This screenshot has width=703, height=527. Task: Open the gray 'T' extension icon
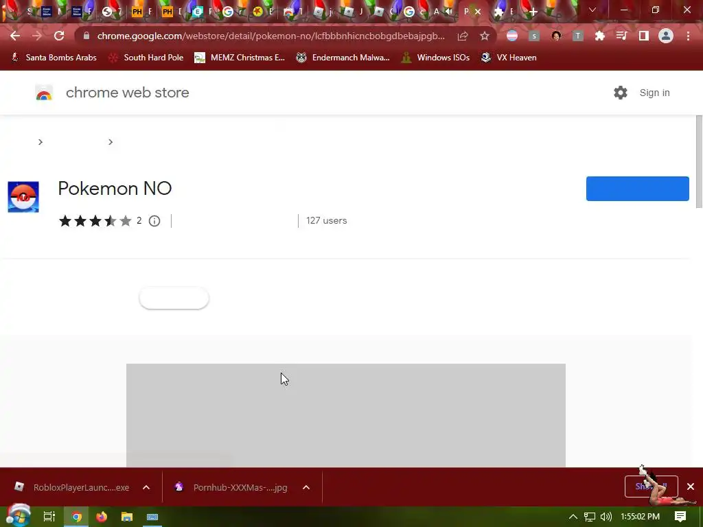pyautogui.click(x=578, y=36)
